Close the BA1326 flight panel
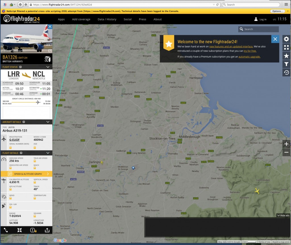The height and width of the screenshot is (245, 291). (x=50, y=26)
